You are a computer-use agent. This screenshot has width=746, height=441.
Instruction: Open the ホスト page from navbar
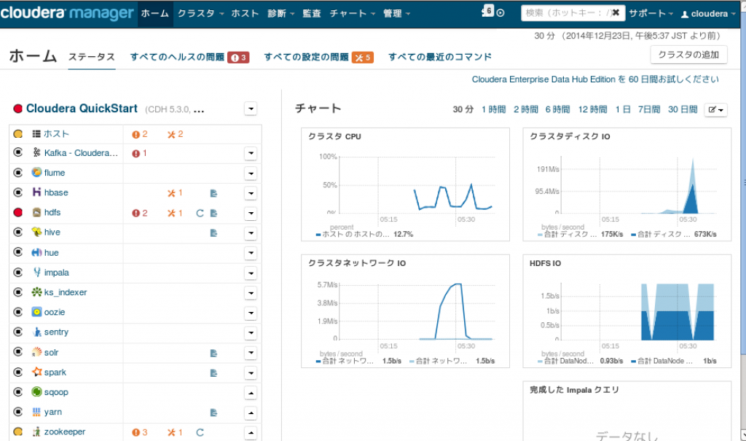pos(245,13)
